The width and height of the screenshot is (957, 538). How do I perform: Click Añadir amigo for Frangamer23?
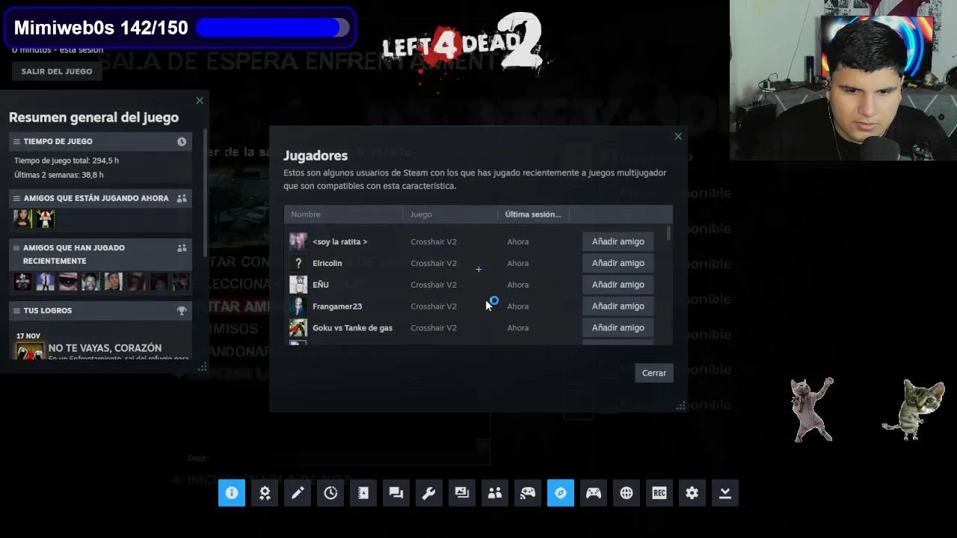click(618, 306)
